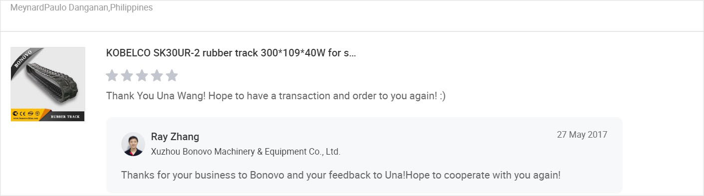Click the RUBBER TRACK label on the thumbnail
The image size is (704, 196).
coord(65,117)
